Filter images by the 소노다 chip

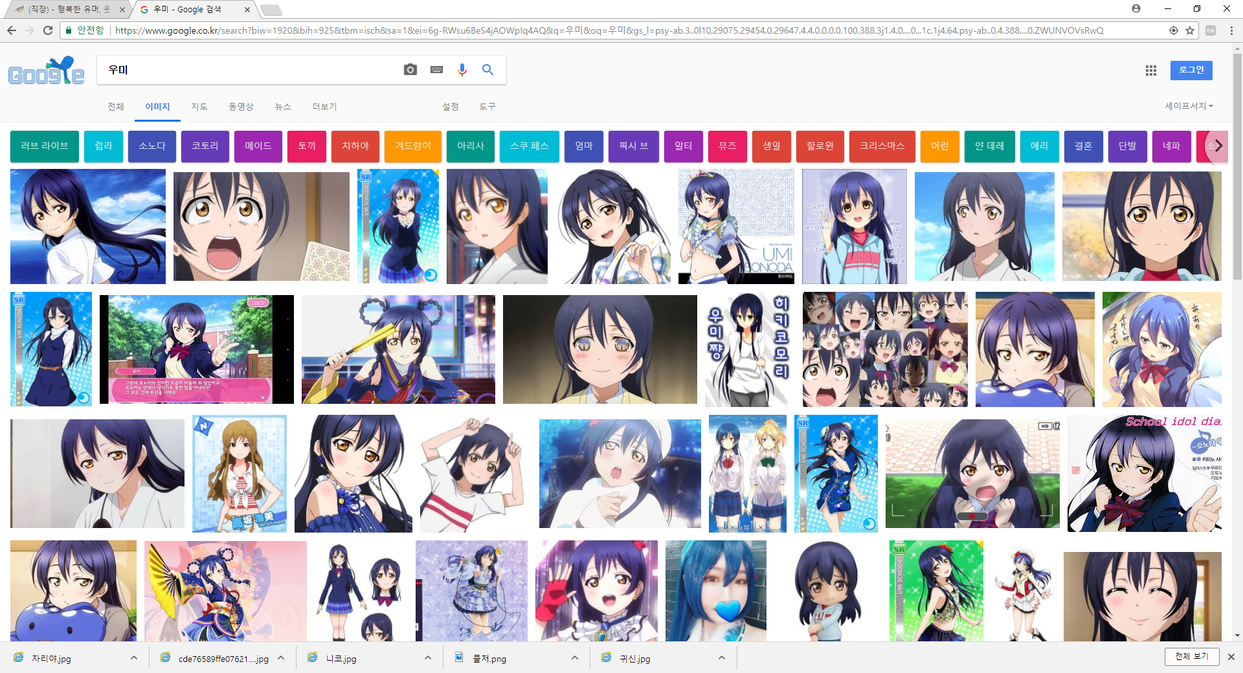[x=152, y=146]
